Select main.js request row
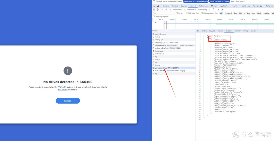 tap(174, 37)
